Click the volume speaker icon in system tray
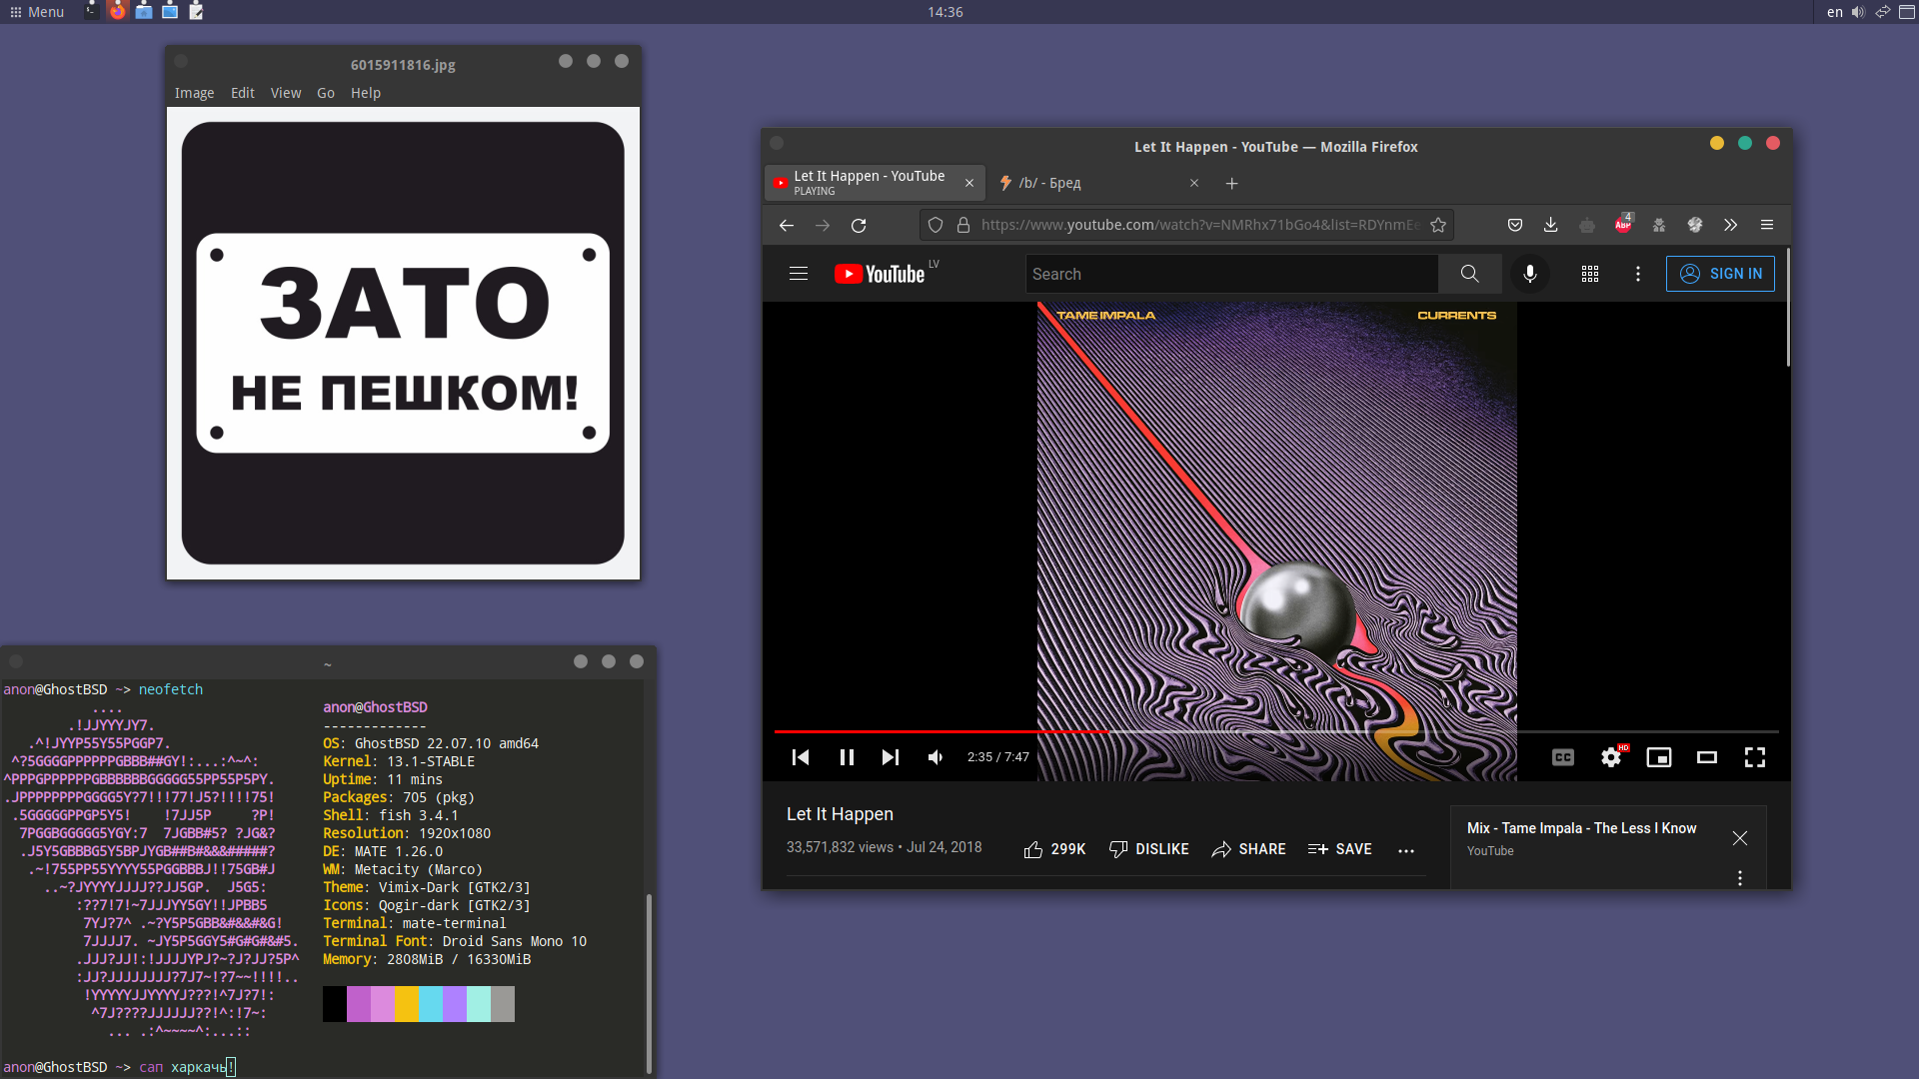Screen dimensions: 1919x1079 (1858, 12)
